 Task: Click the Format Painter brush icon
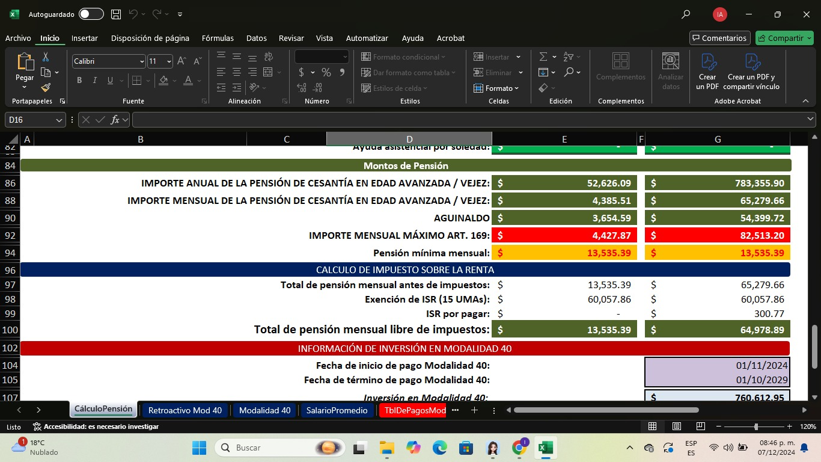(46, 88)
